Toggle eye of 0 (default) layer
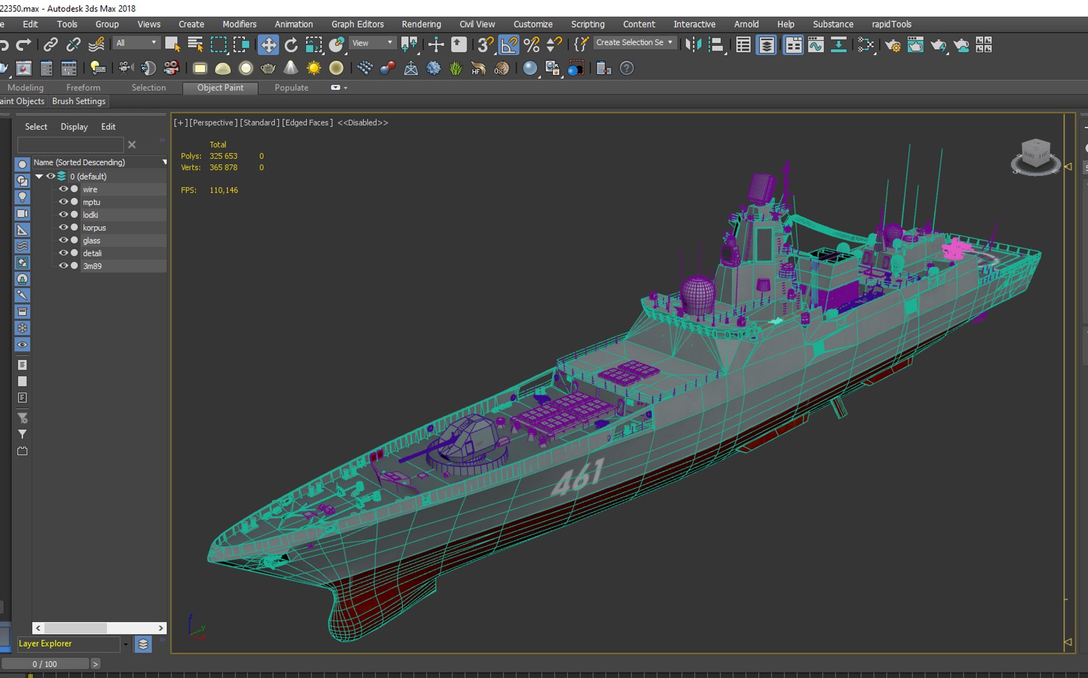The image size is (1088, 678). point(50,176)
